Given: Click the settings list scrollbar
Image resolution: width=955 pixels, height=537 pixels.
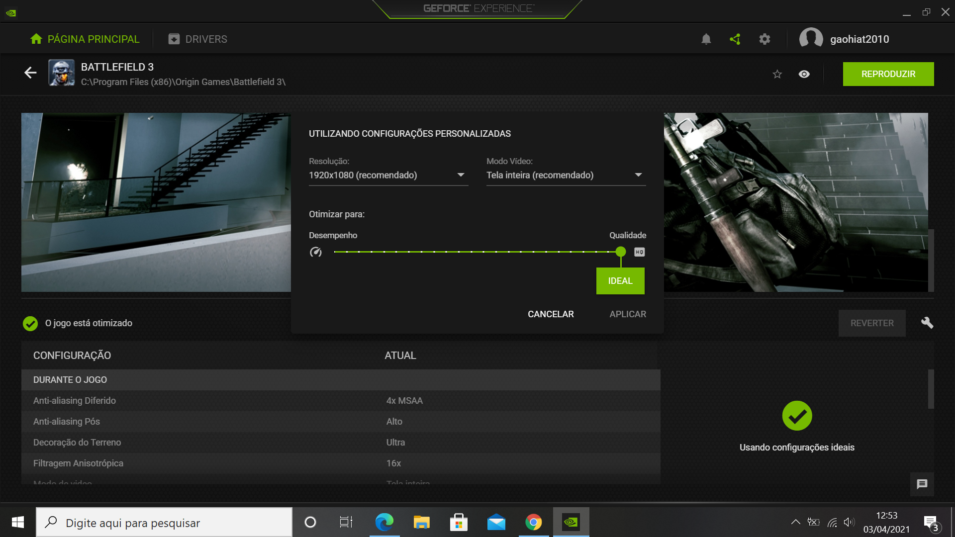Looking at the screenshot, I should [x=931, y=389].
